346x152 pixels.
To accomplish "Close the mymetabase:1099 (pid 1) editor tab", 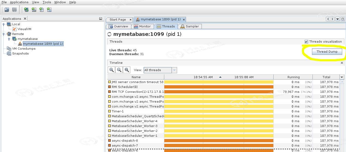I will click(184, 20).
